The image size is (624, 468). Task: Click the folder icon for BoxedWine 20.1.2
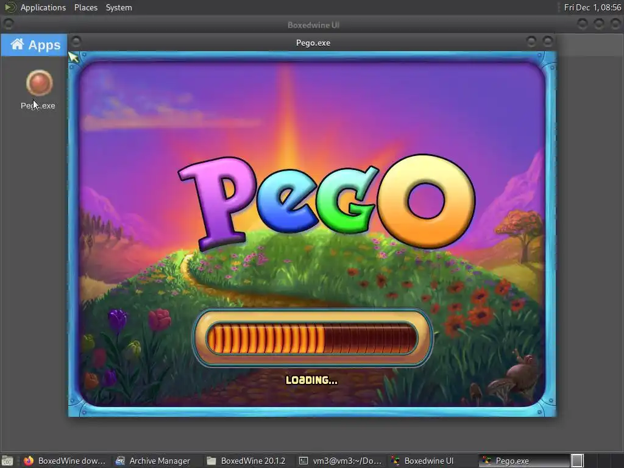coord(211,461)
